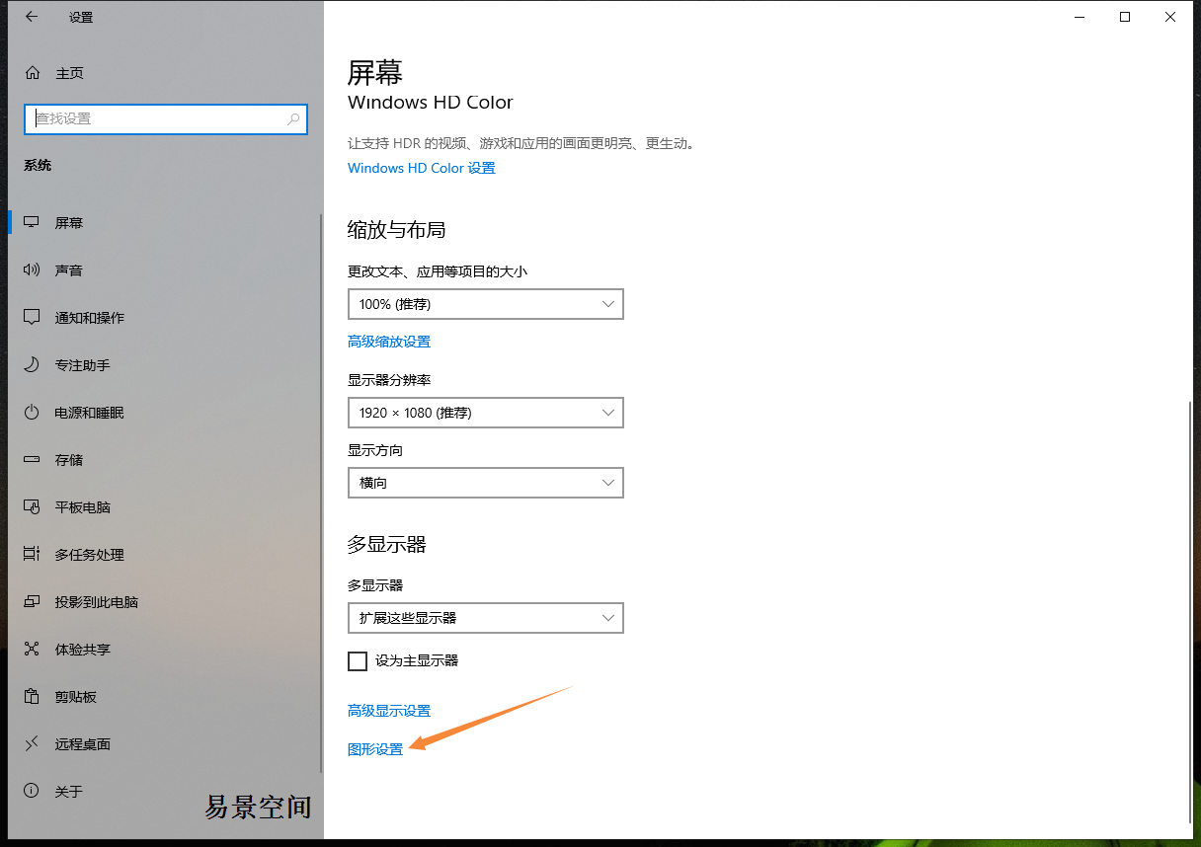This screenshot has height=847, width=1201.
Task: Click the 电源和睡眠 power icon
Action: pyautogui.click(x=33, y=413)
